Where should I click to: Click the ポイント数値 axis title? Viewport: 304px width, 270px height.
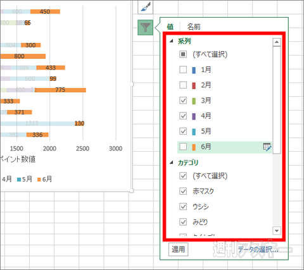pos(18,159)
